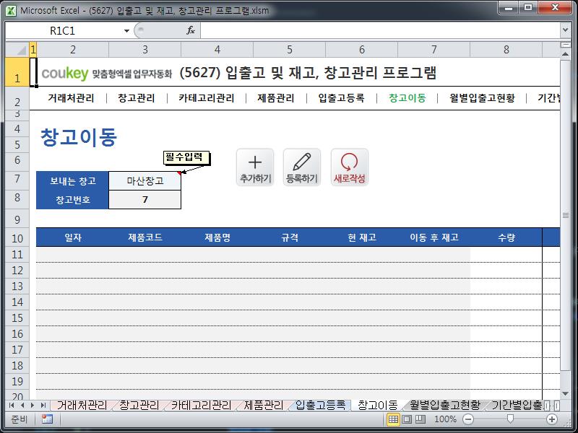Go to next sheet tab arrow
The height and width of the screenshot is (433, 578).
(33, 406)
